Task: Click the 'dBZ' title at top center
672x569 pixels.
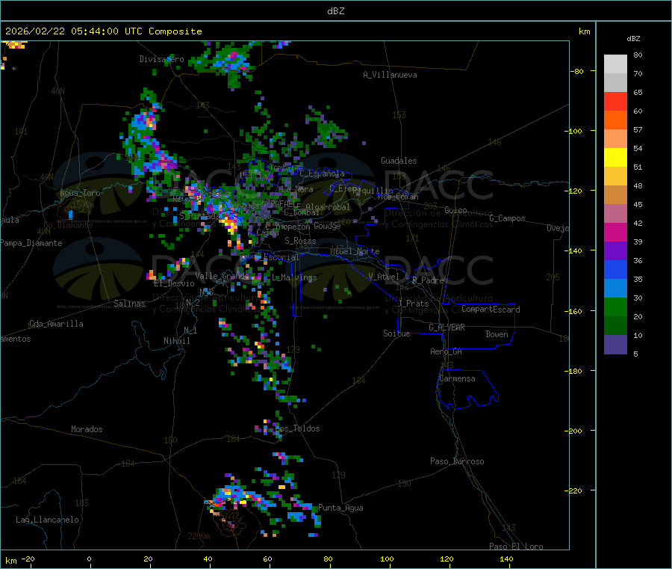Action: coord(335,11)
